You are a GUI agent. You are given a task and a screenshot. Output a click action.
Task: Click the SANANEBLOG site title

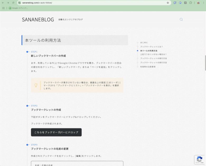[38, 20]
